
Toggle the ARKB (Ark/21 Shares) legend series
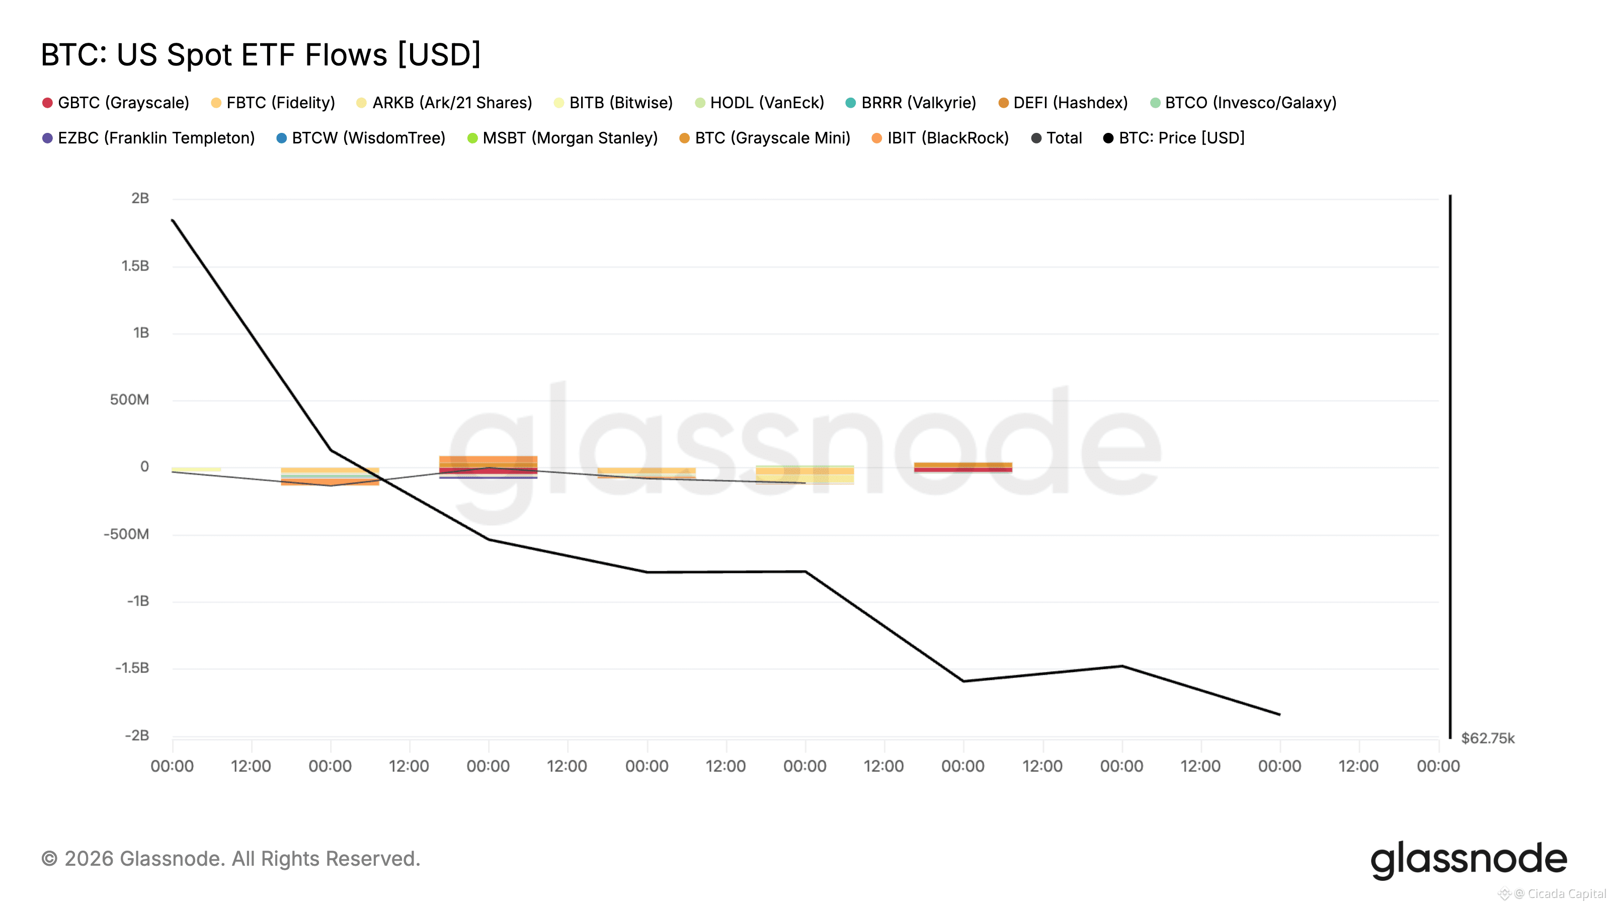click(x=444, y=103)
